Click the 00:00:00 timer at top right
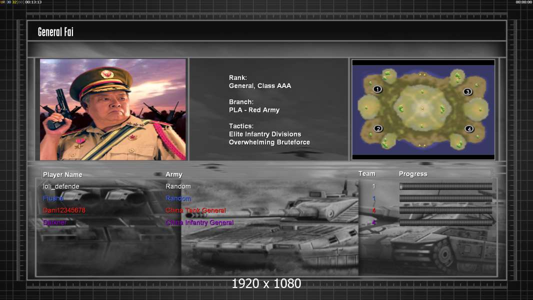Viewport: 533px width, 300px height. tap(524, 2)
